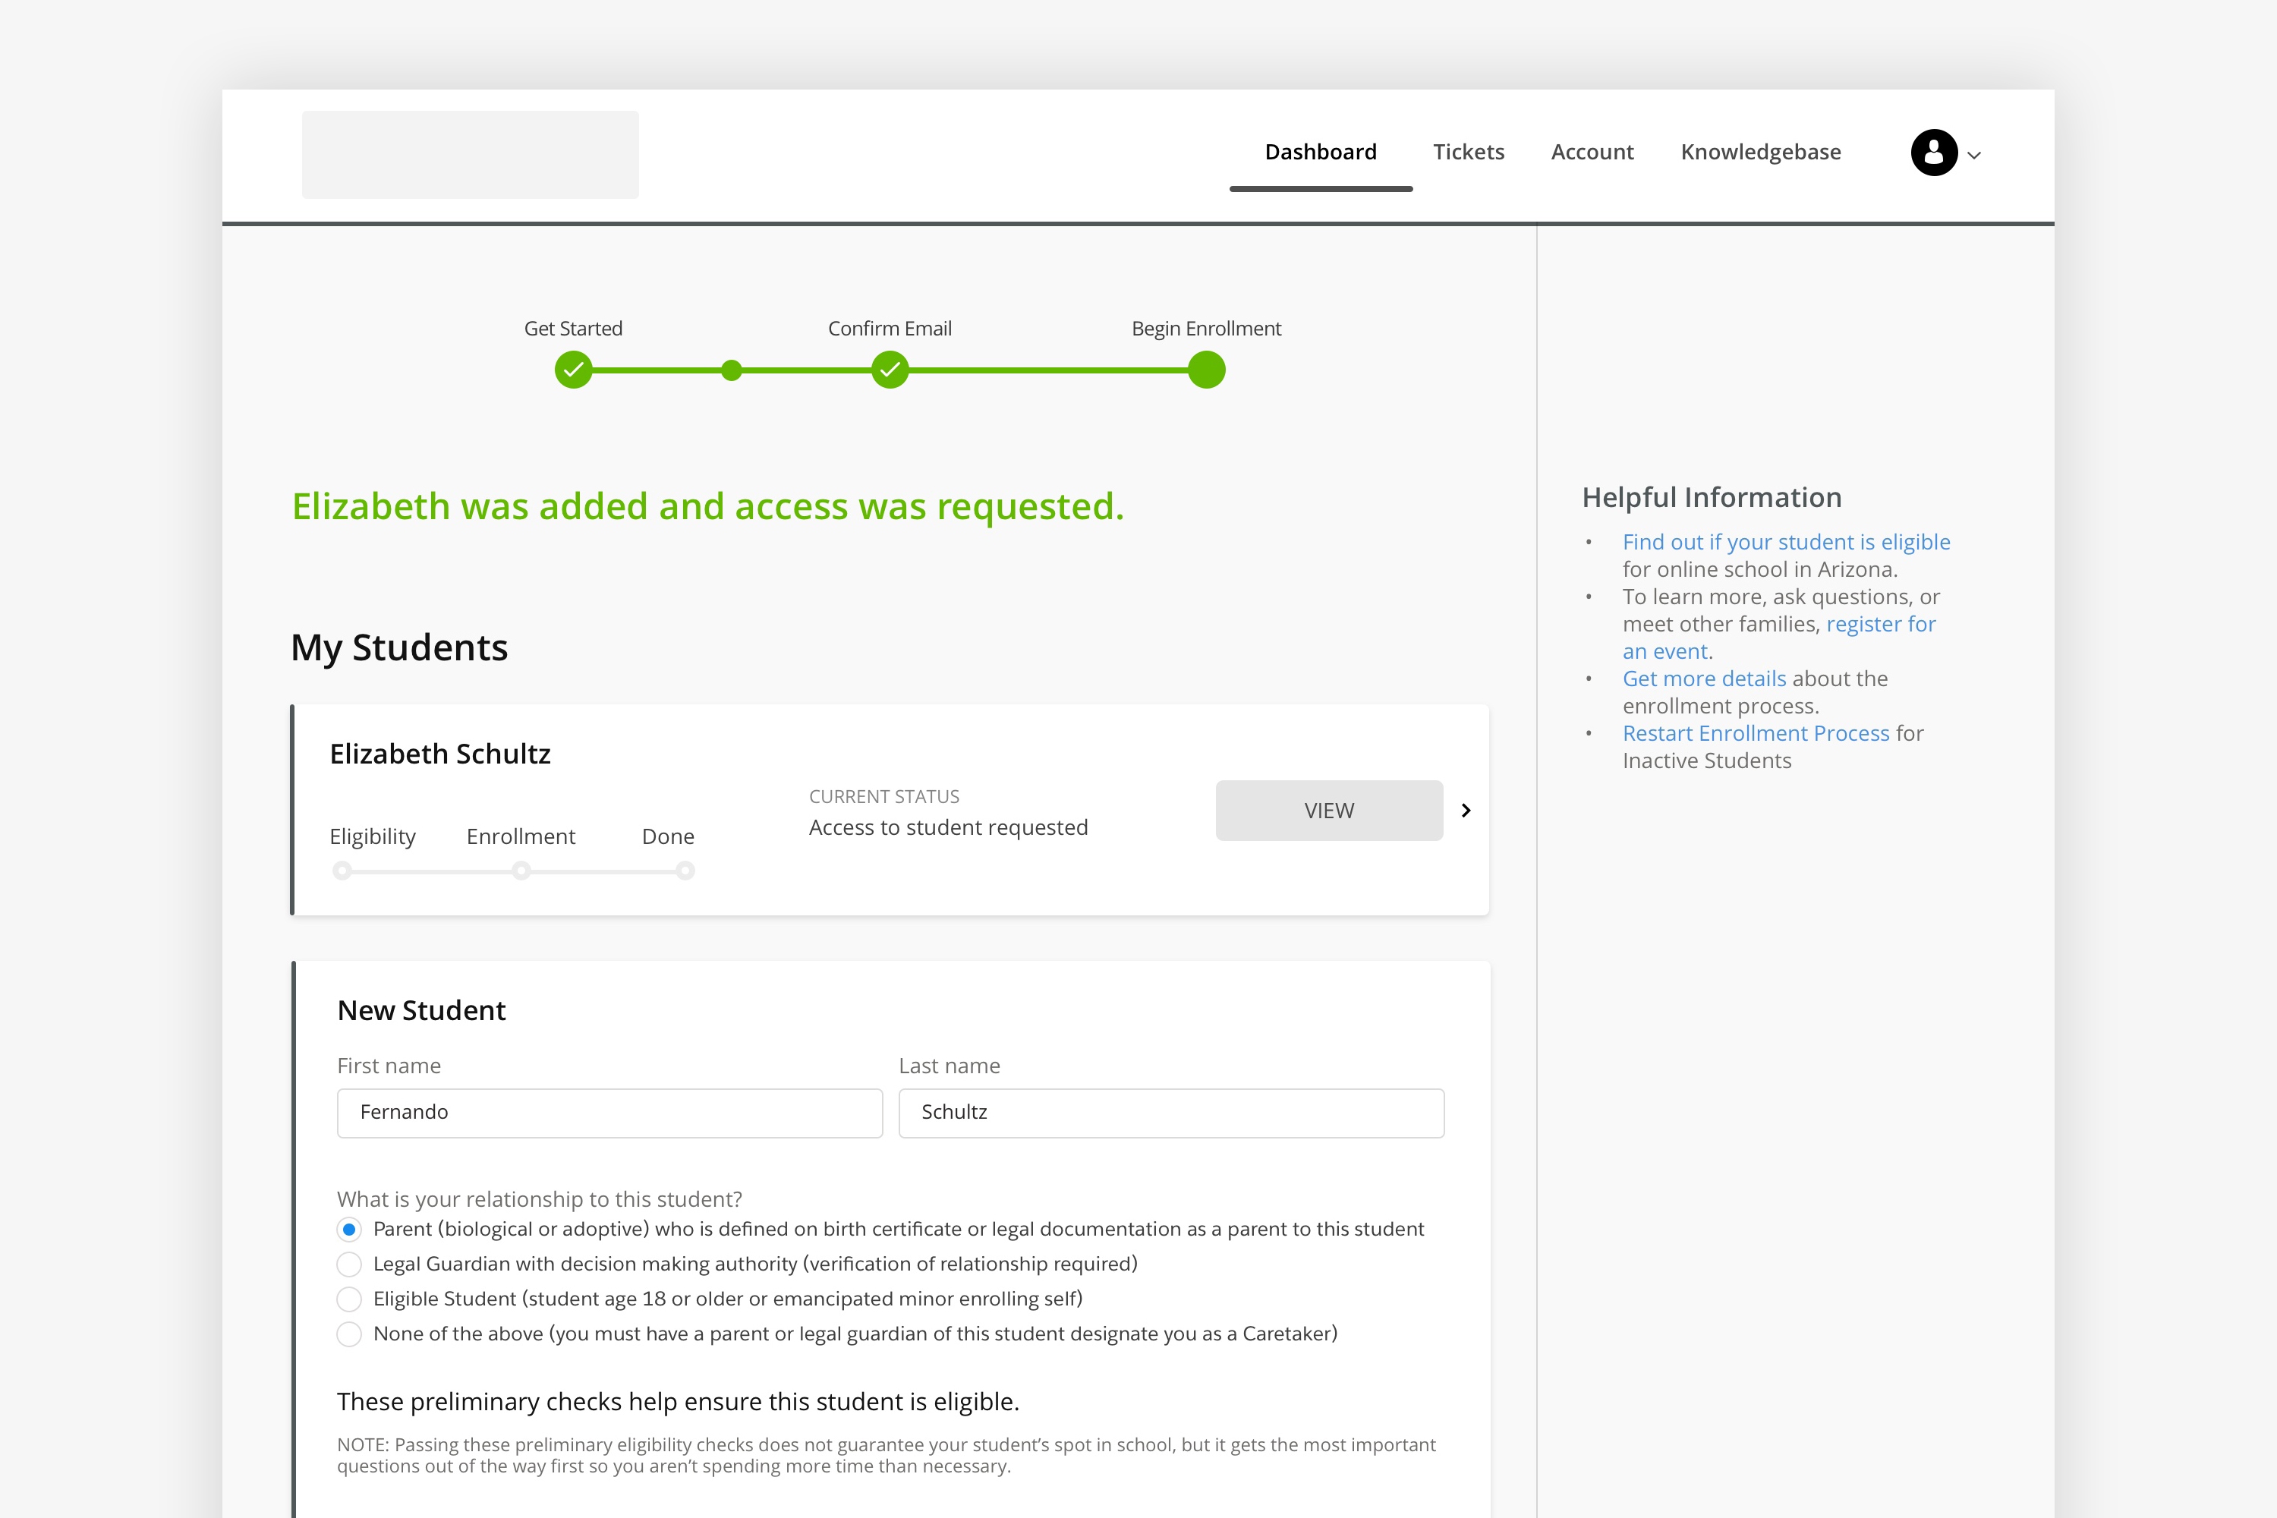Click small progress dot between Get Started and Confirm Email

click(x=732, y=370)
